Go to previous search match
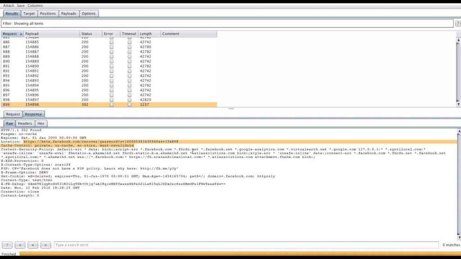461x259 pixels. pyautogui.click(x=20, y=245)
